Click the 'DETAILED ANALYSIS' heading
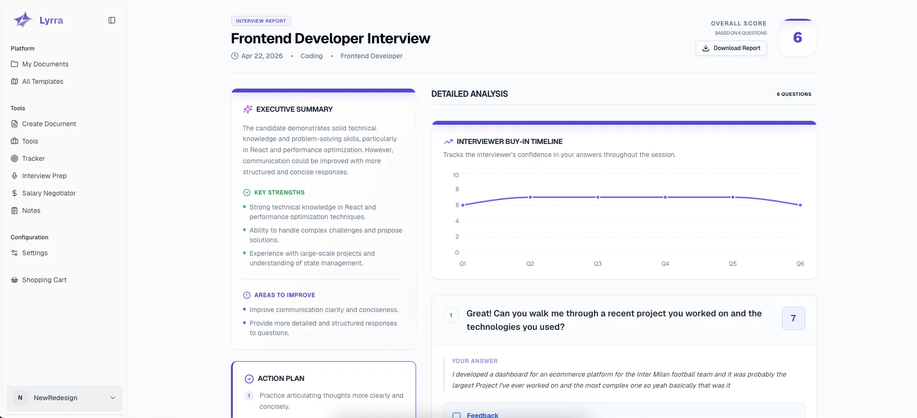 (470, 94)
